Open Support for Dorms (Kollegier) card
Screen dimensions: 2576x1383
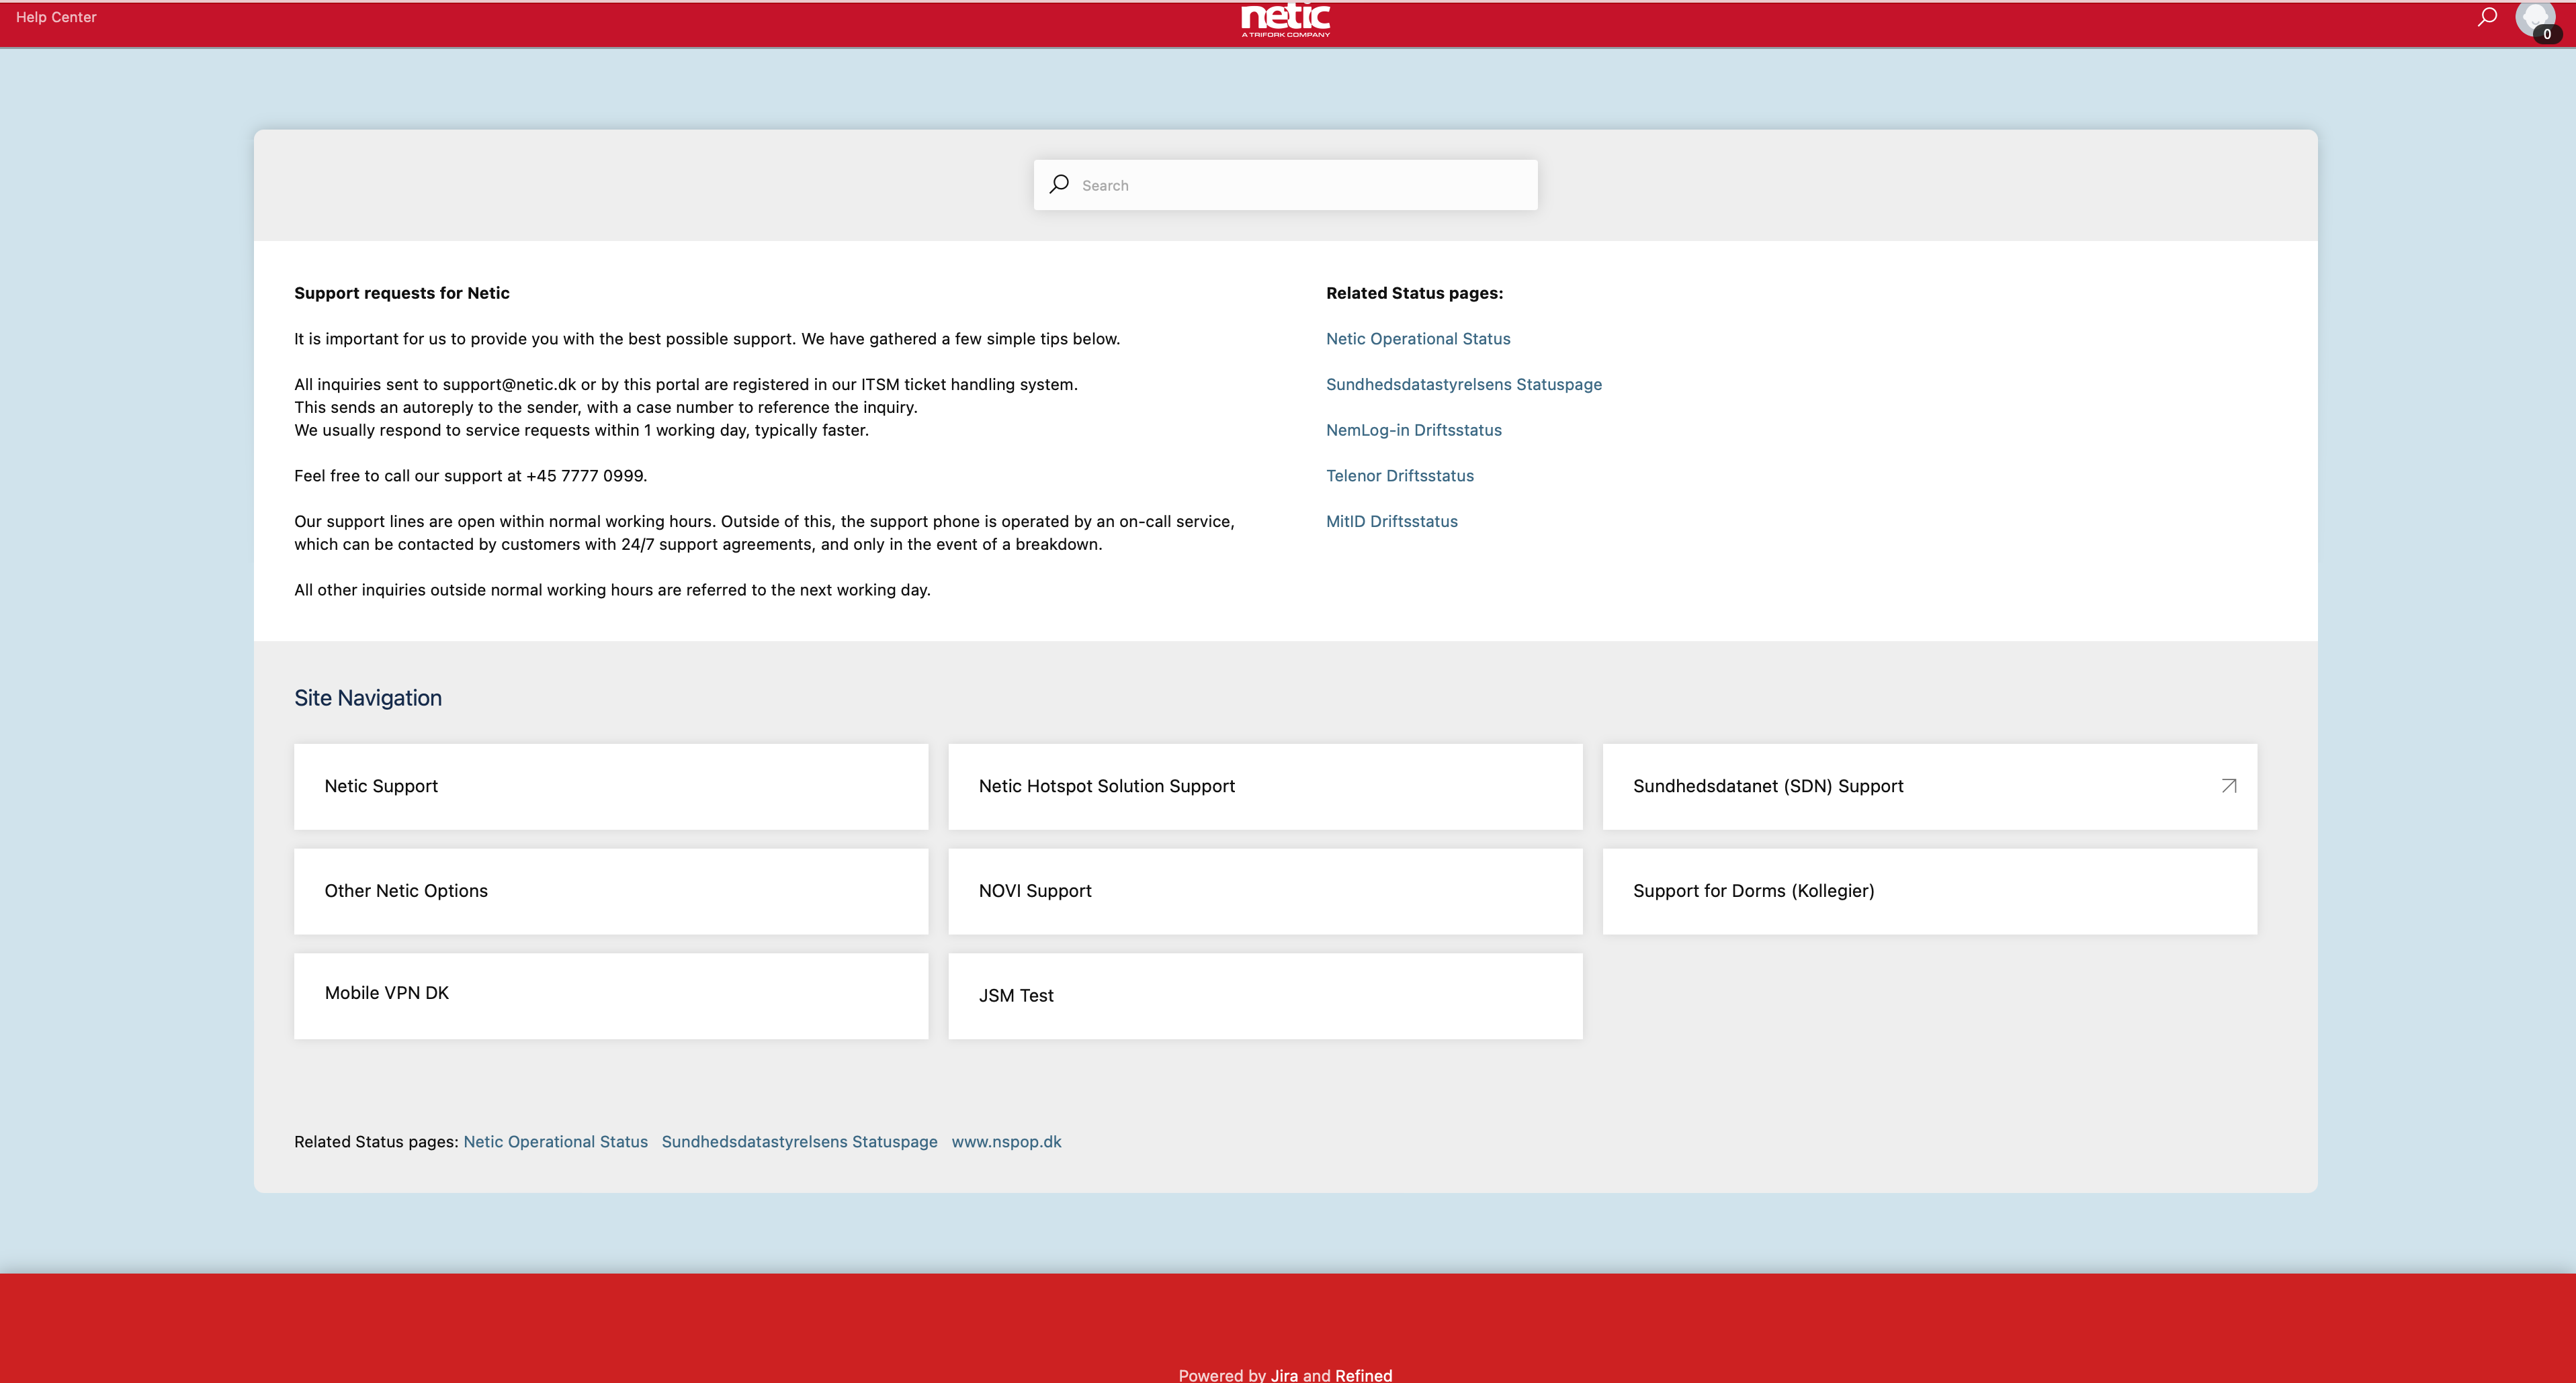pos(1929,892)
